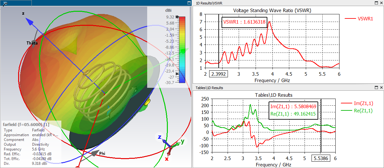Click the lower color scale limit arrow

point(177,73)
